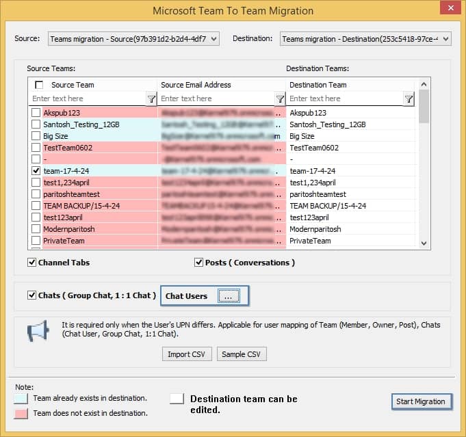The height and width of the screenshot is (437, 466).
Task: Click the Source Team filter text field
Action: pos(88,98)
